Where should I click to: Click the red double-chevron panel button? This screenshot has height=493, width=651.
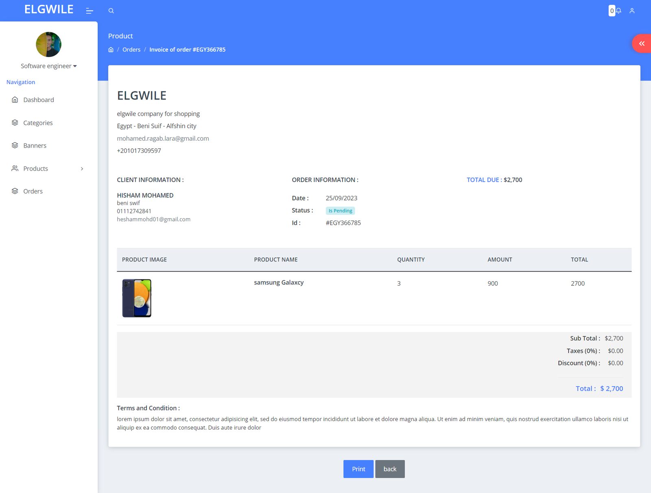(642, 43)
